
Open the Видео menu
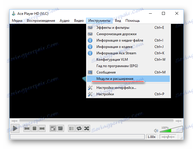coord(79,21)
